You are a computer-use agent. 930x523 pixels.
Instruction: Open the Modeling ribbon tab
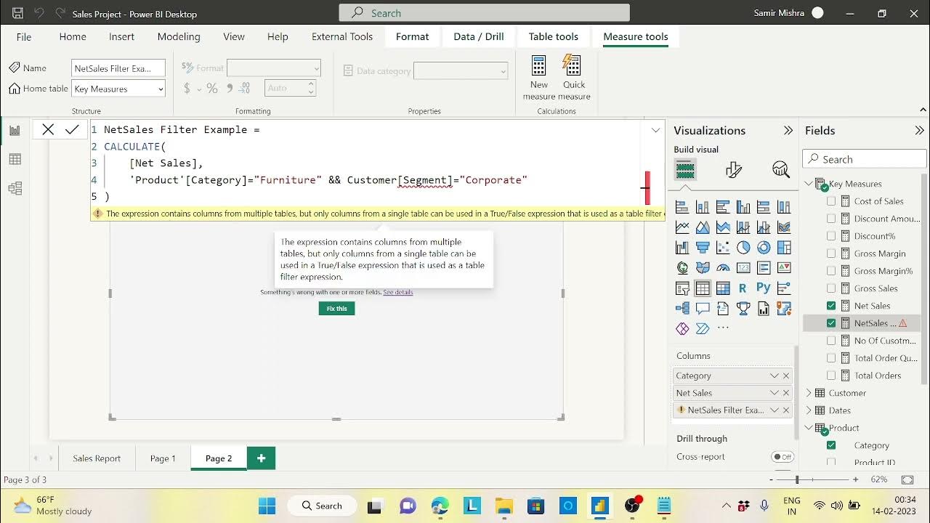179,36
